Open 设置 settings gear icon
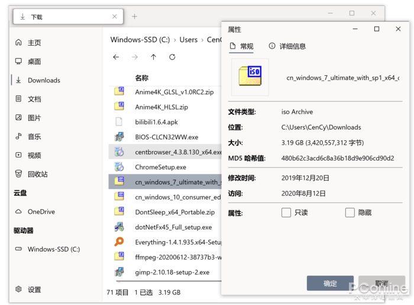Image resolution: width=414 pixels, height=305 pixels. tap(18, 289)
